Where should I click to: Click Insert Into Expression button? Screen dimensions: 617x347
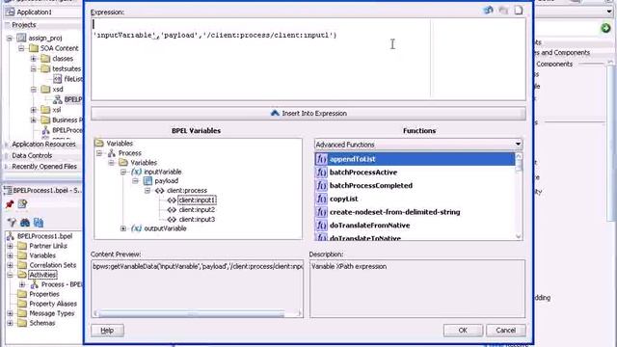308,114
